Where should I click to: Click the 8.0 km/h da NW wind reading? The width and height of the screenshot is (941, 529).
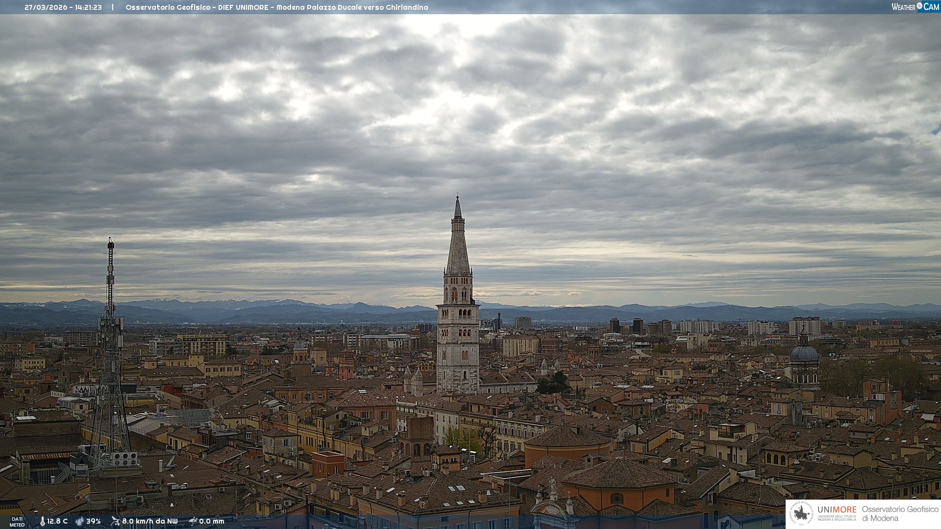[150, 521]
